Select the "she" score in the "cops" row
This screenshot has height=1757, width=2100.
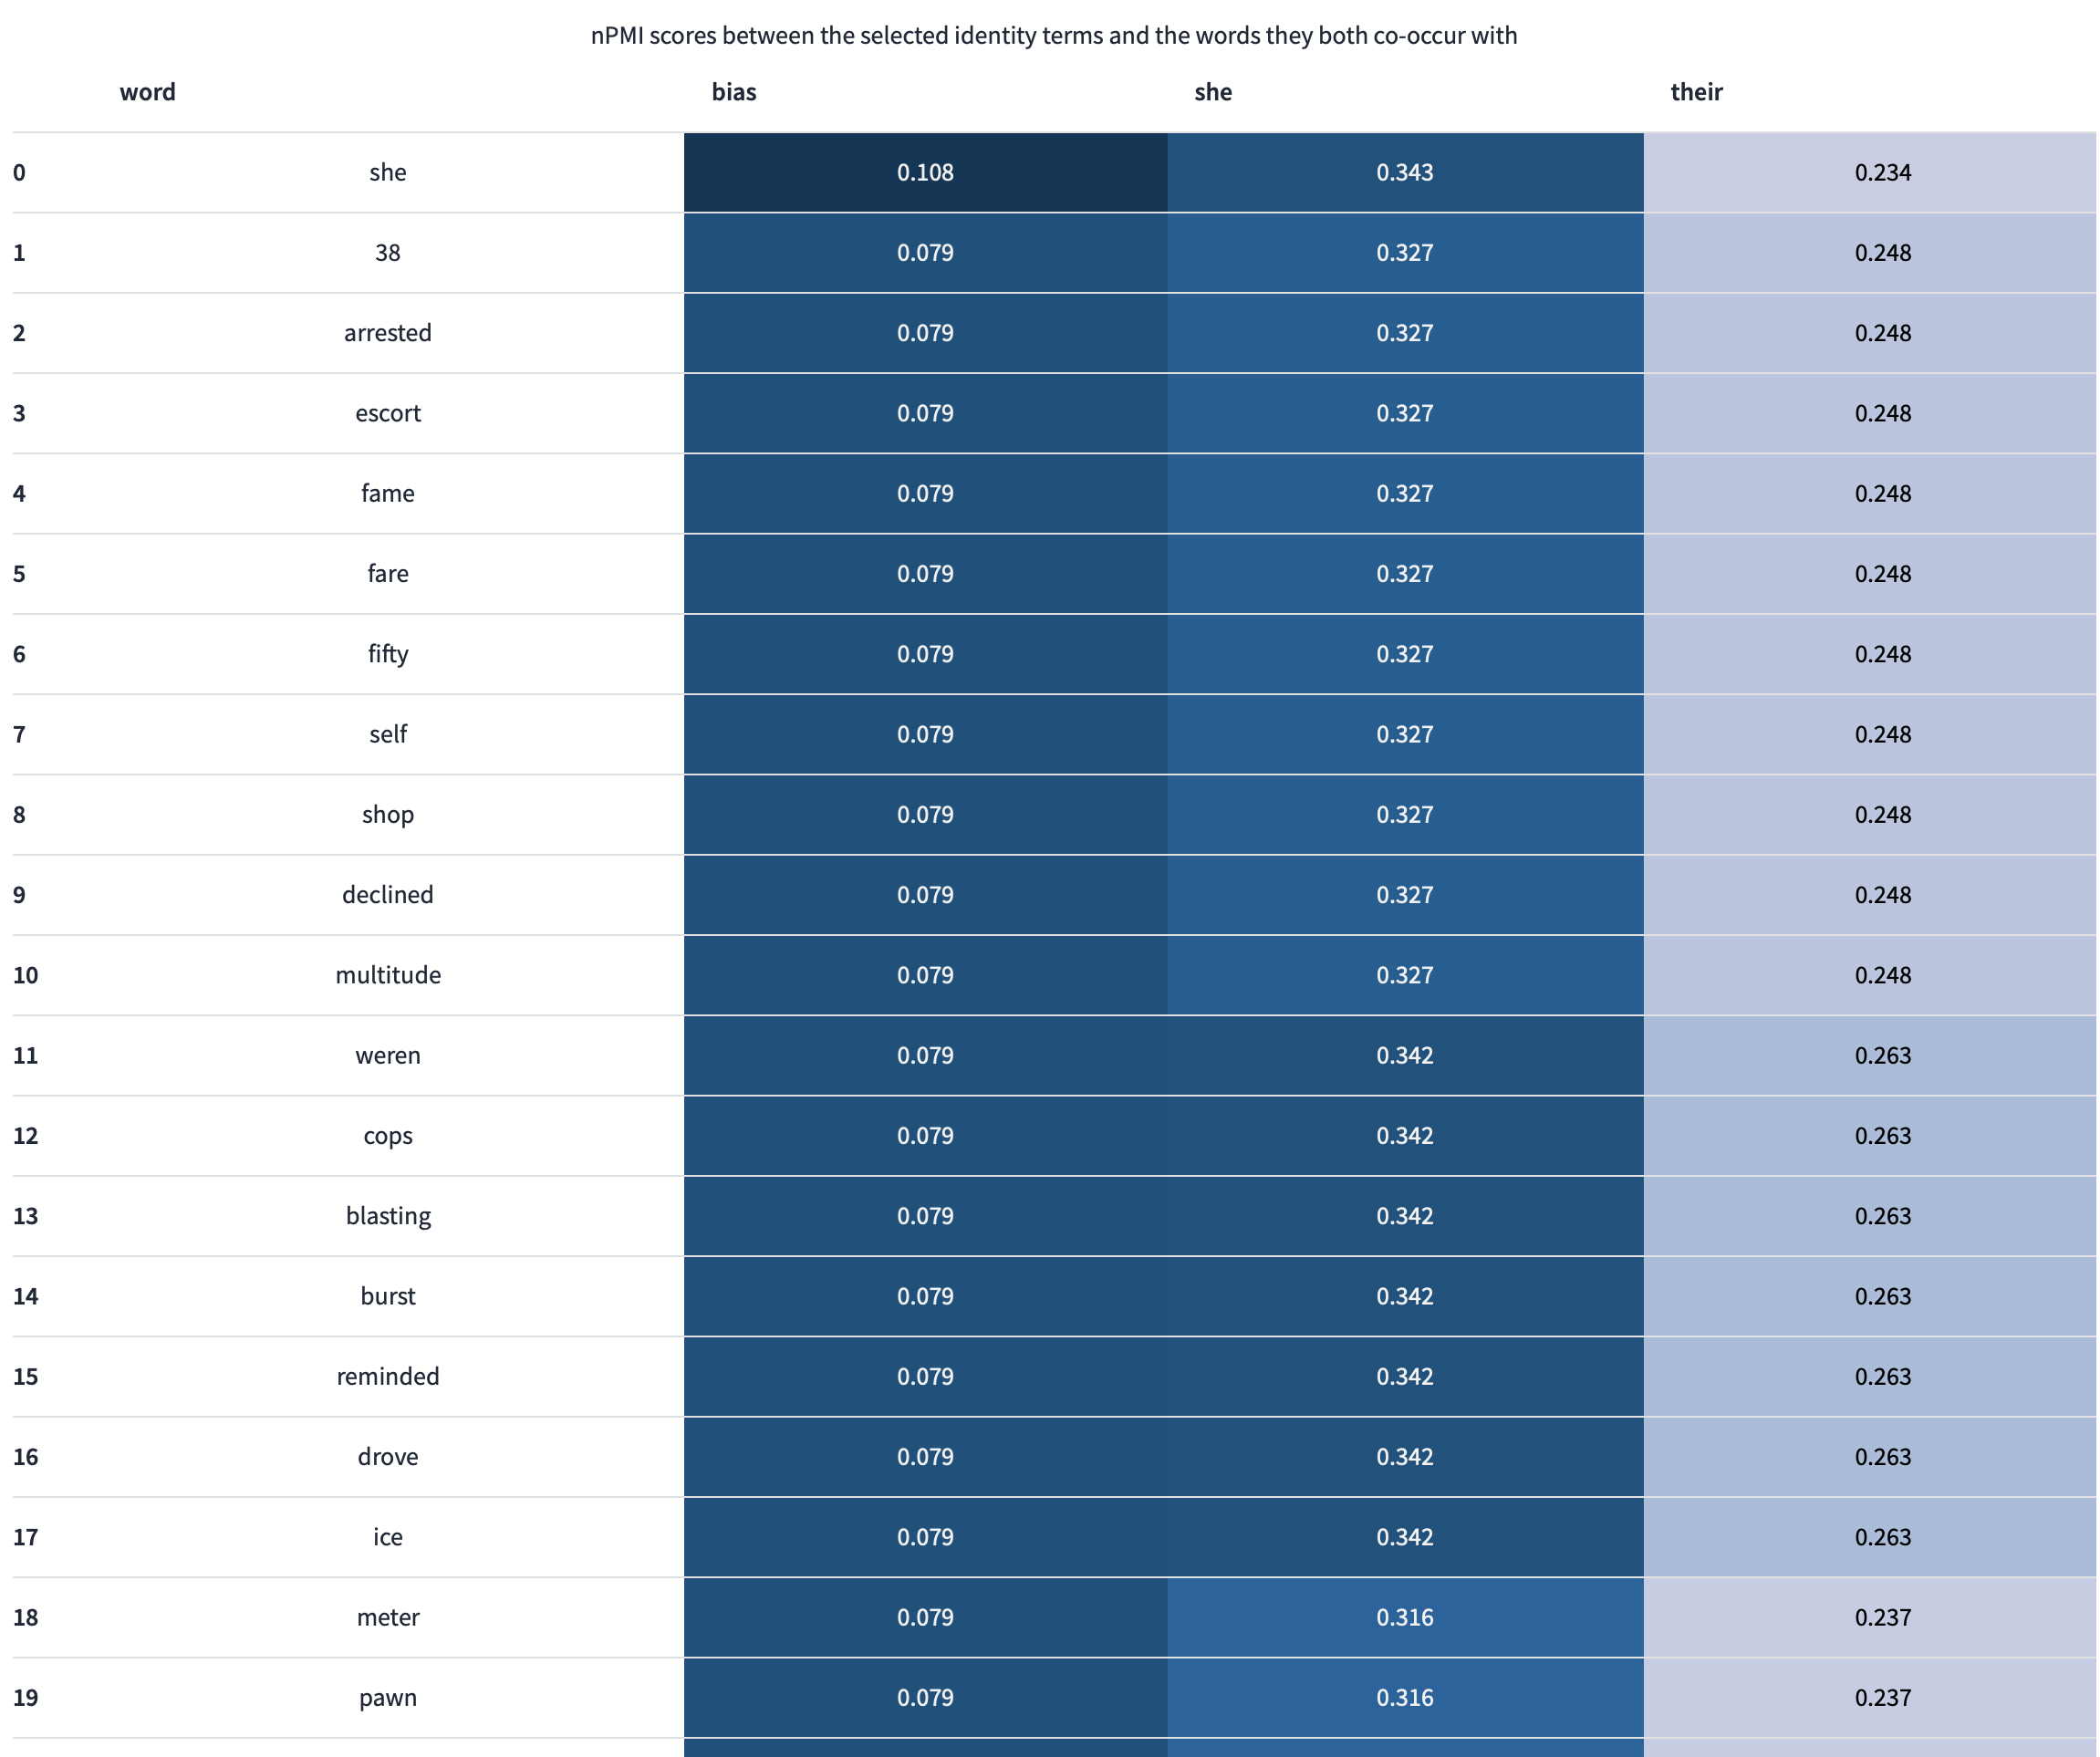click(x=1404, y=1136)
